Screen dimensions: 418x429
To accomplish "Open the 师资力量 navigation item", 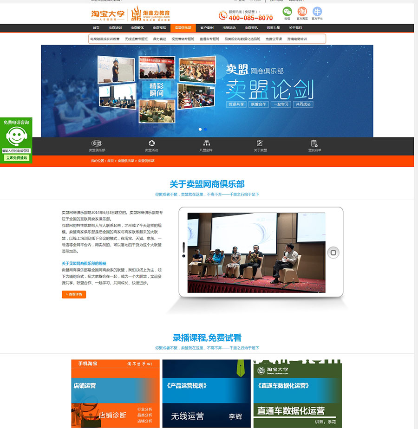I will pyautogui.click(x=273, y=28).
